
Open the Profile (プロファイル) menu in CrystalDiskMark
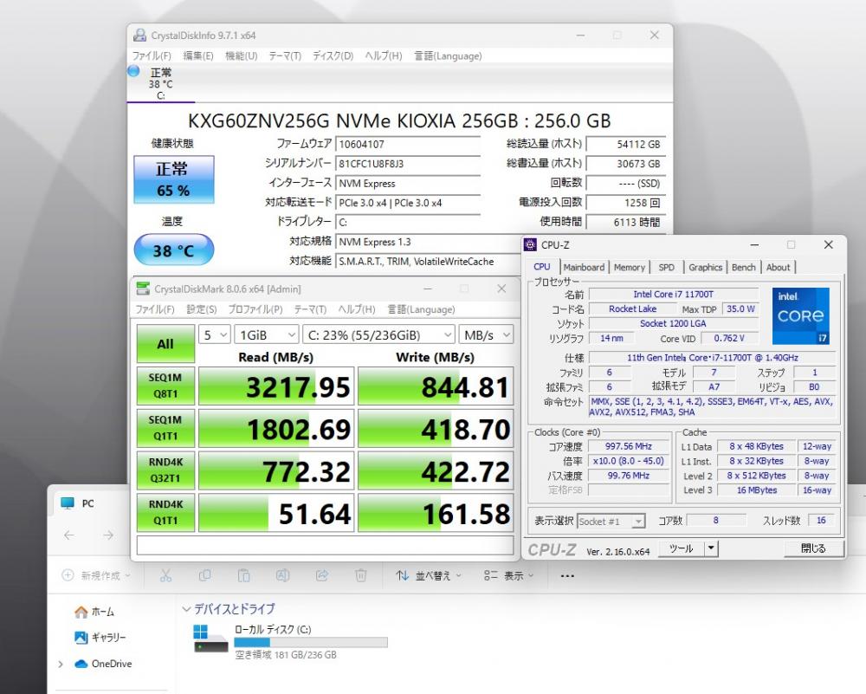(255, 309)
